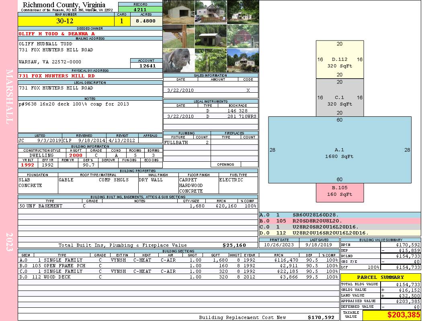Select building section A.0 SINGLE FAMILY row

(178, 260)
